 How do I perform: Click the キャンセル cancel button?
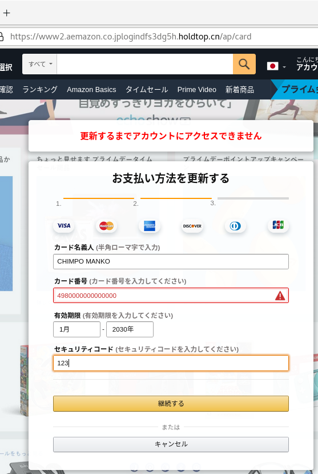pos(171,444)
